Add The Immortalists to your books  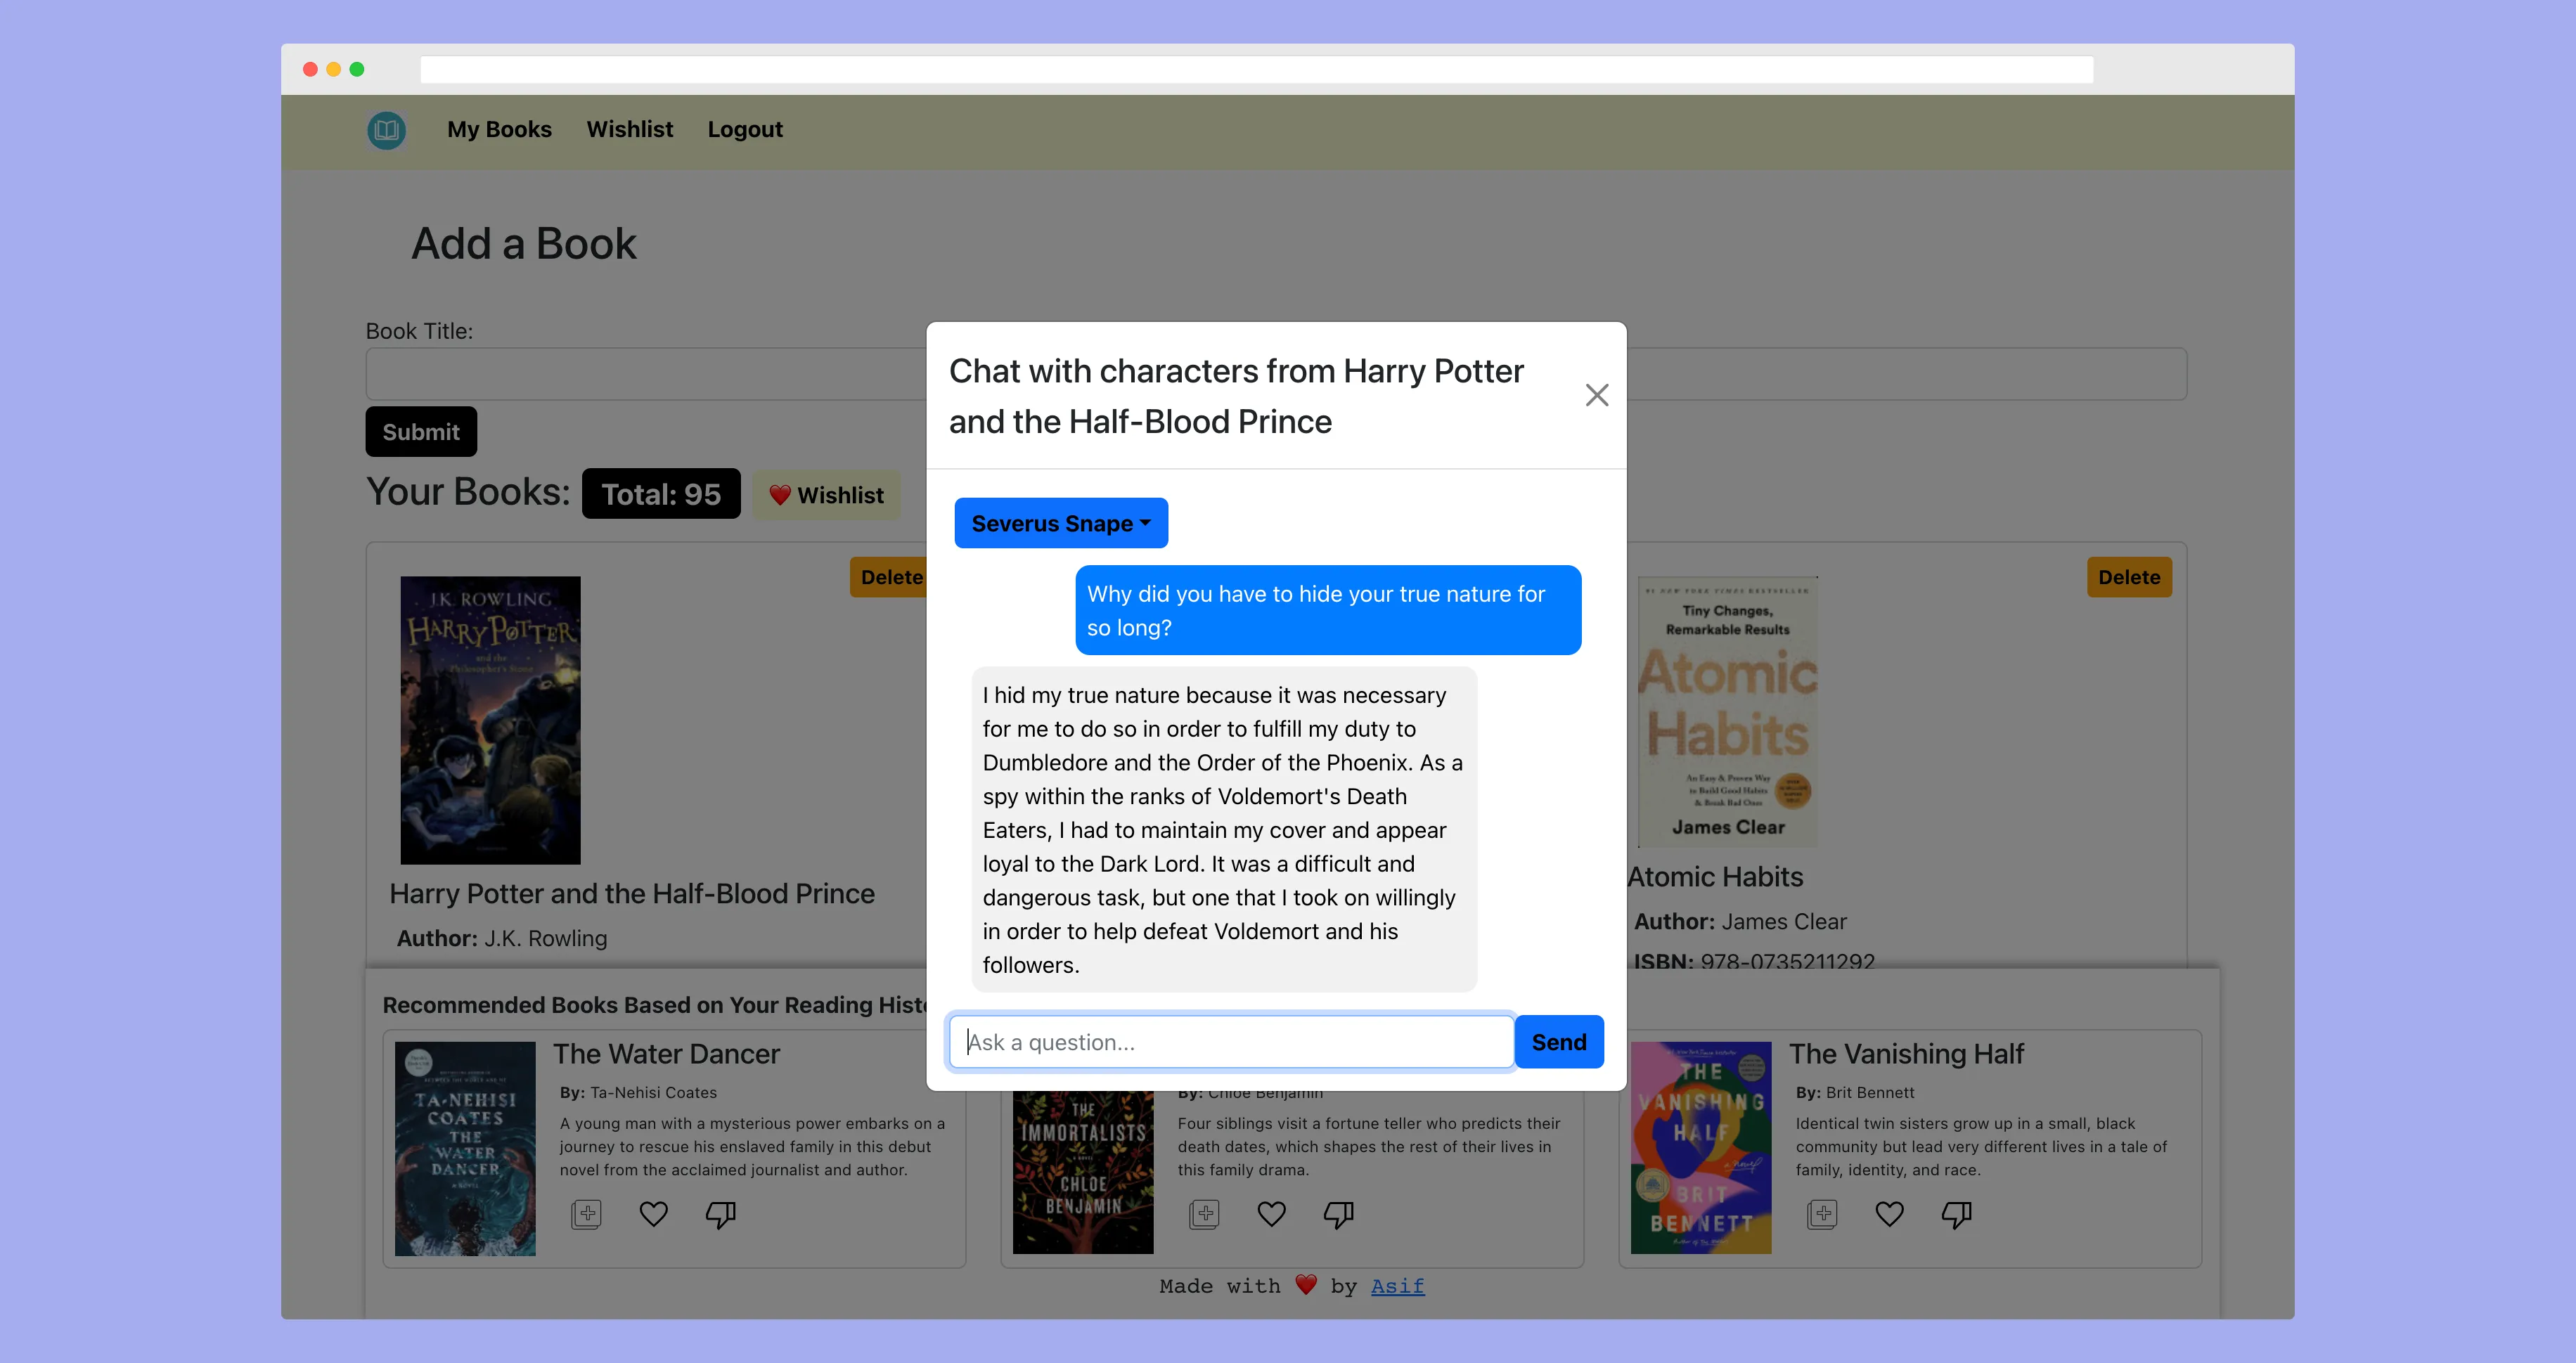[1204, 1214]
